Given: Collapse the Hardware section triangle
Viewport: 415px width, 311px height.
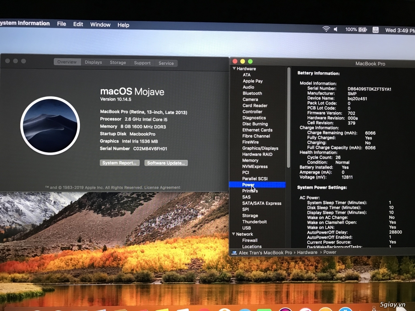Looking at the screenshot, I should (x=234, y=68).
